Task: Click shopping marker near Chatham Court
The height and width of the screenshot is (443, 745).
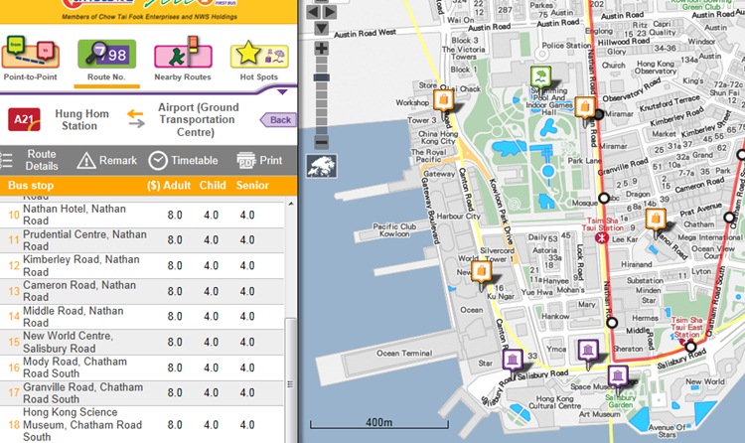Action: (656, 221)
